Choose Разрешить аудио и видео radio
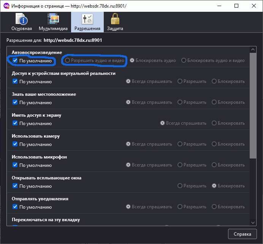Screen dimensions: 263x244 click(x=68, y=60)
